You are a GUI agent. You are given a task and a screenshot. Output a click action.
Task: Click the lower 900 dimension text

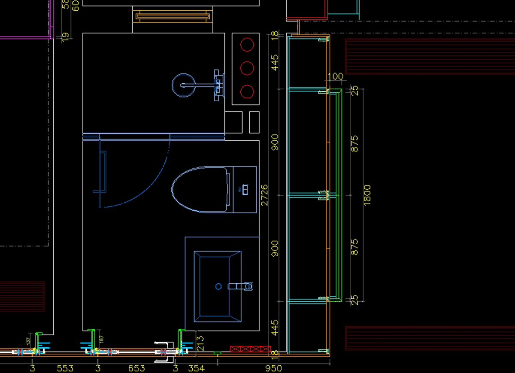pos(275,248)
